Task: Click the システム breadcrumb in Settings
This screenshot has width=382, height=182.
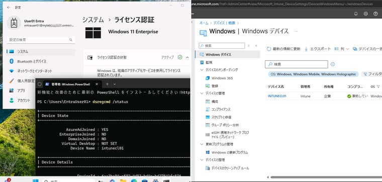Action: tap(93, 20)
